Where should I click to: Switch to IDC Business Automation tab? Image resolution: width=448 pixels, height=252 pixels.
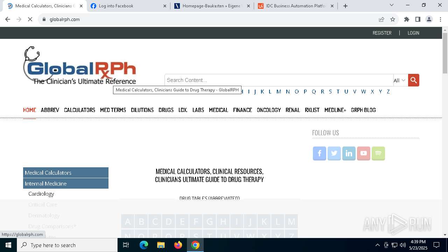(296, 6)
